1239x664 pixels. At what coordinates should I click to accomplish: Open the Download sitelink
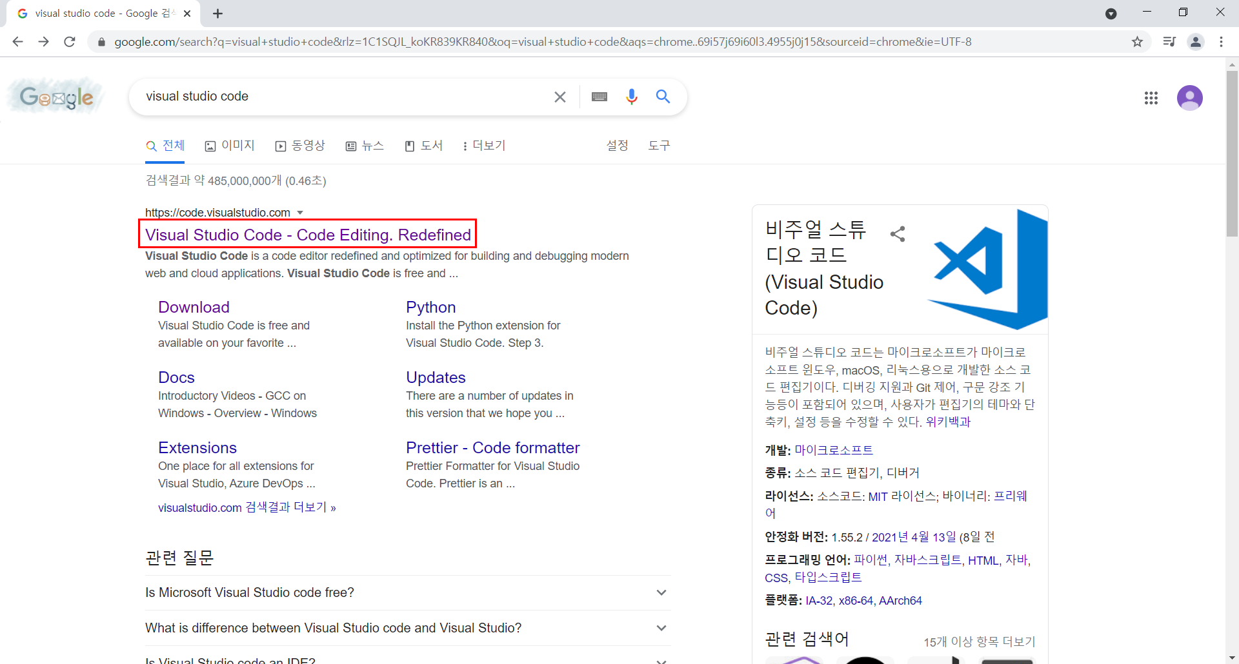click(194, 308)
